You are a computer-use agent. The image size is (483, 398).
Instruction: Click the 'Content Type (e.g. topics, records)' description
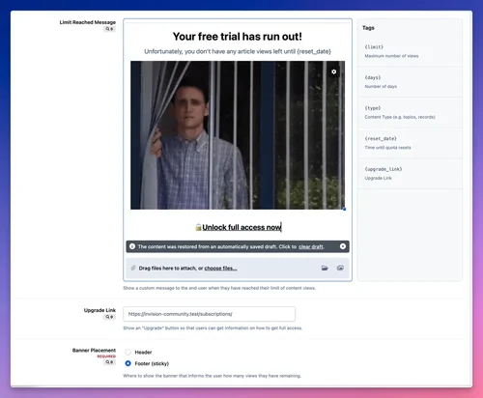click(x=400, y=117)
